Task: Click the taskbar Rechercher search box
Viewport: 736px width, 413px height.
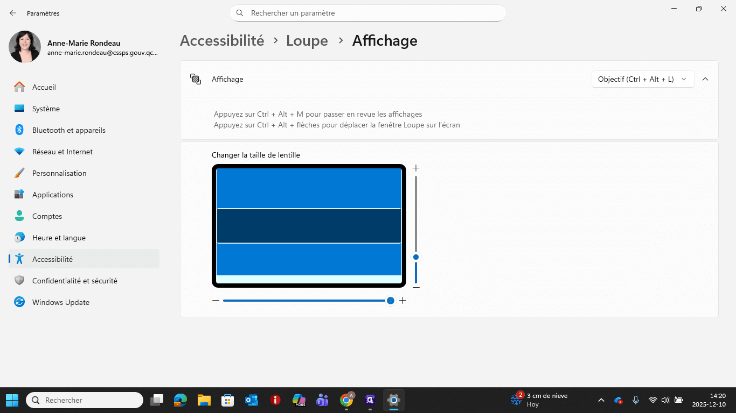Action: point(85,400)
